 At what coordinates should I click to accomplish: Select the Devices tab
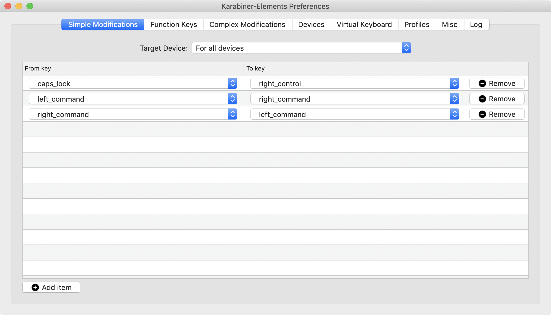click(311, 25)
